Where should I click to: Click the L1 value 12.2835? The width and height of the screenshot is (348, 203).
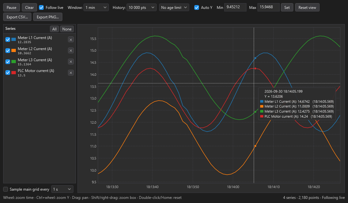coord(24,42)
